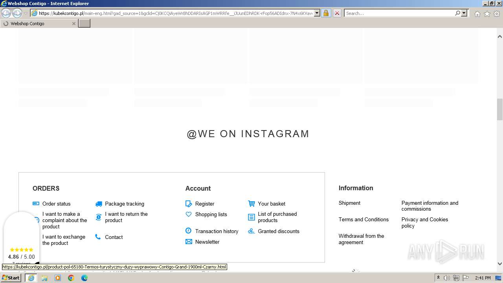Open the Granted discounts link

coord(279,231)
